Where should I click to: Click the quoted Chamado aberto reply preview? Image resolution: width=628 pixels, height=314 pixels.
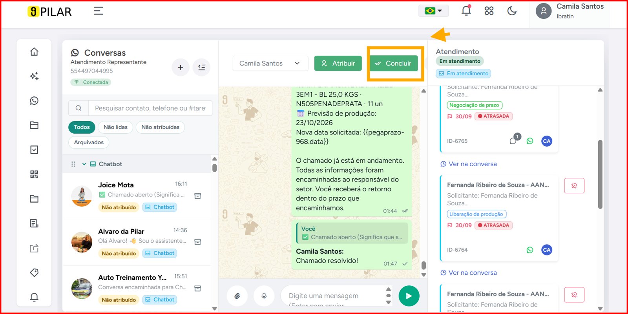352,233
